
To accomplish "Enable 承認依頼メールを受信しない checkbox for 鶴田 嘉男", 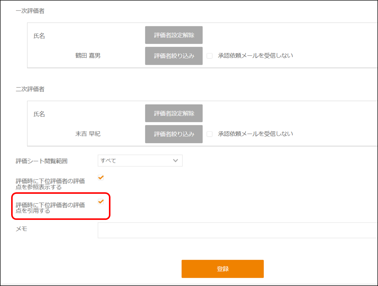I will click(x=210, y=56).
